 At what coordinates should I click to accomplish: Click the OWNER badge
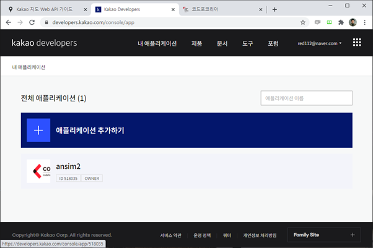click(x=92, y=178)
